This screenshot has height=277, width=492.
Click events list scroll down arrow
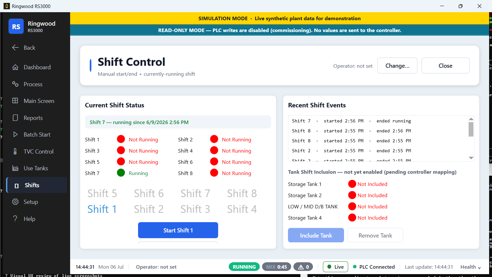pyautogui.click(x=471, y=158)
